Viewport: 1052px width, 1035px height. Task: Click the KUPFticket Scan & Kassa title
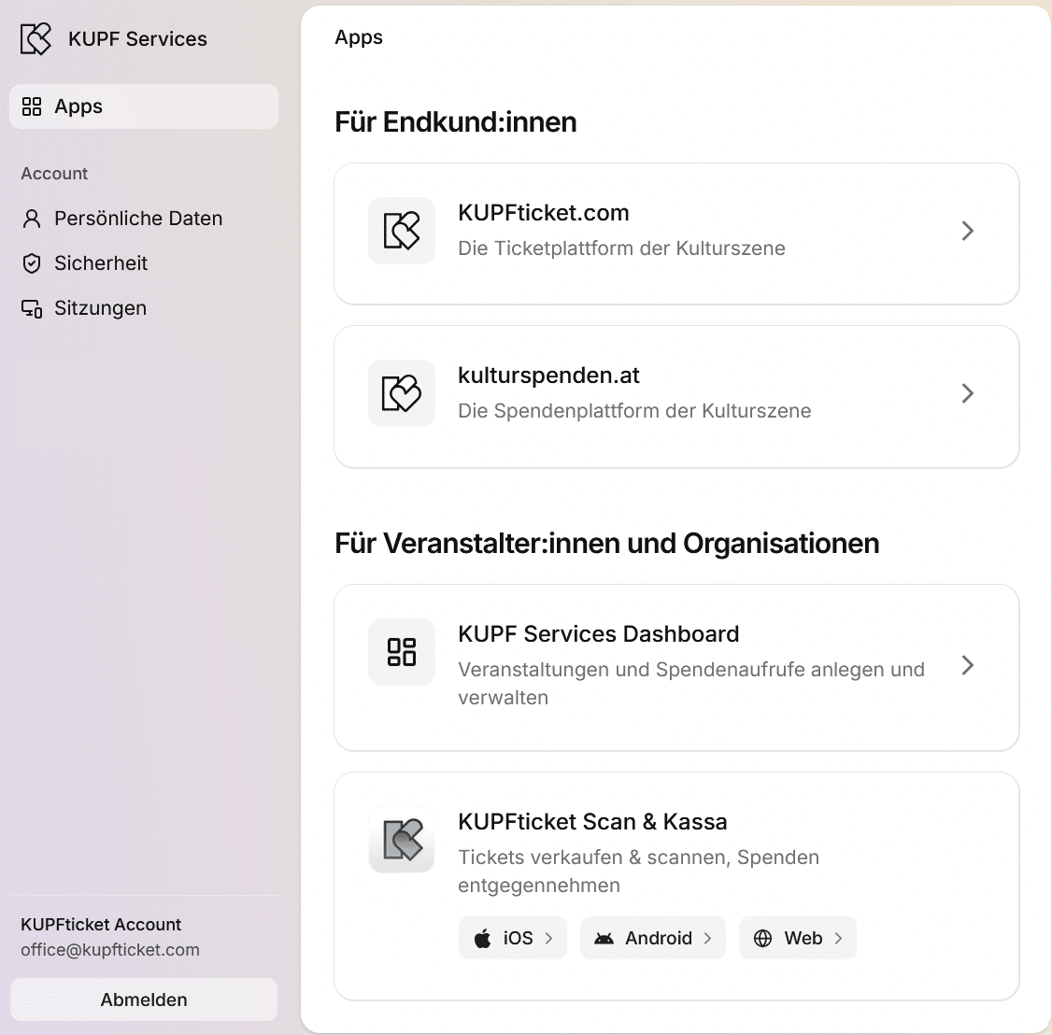[592, 822]
